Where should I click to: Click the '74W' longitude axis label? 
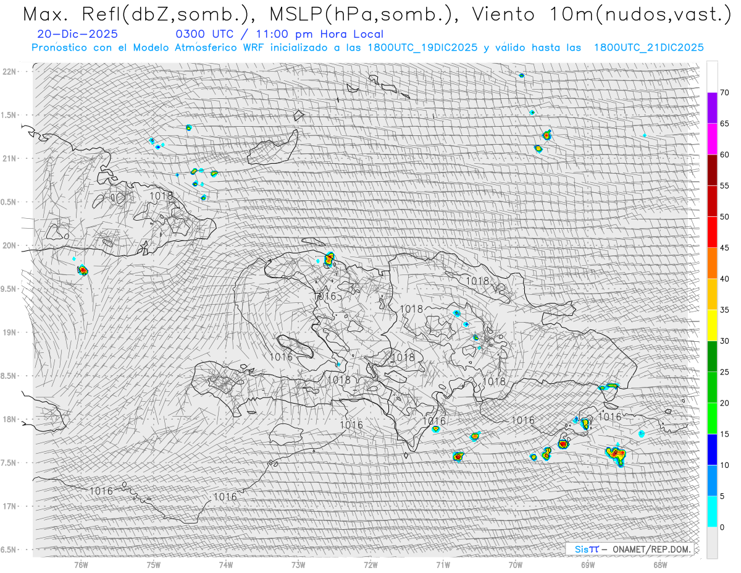click(x=226, y=564)
